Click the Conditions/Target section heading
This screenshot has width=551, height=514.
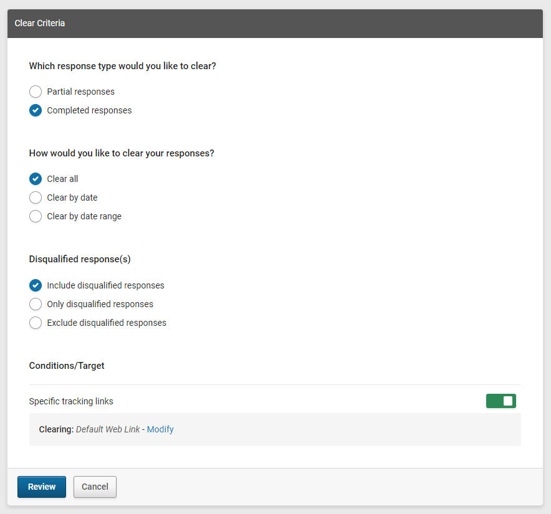tap(67, 366)
